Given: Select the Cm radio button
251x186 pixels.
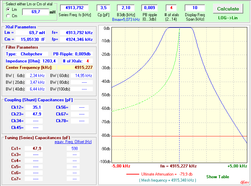Looking at the screenshot, I should click(8, 16).
